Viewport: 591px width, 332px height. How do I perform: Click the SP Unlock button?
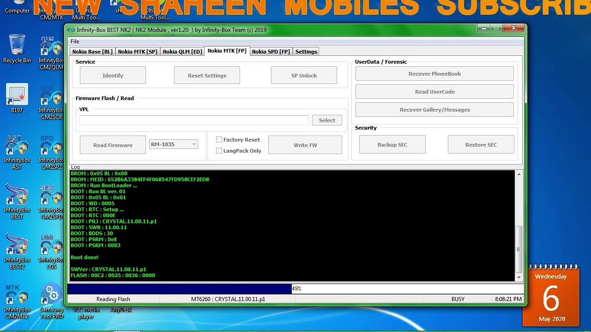point(304,76)
